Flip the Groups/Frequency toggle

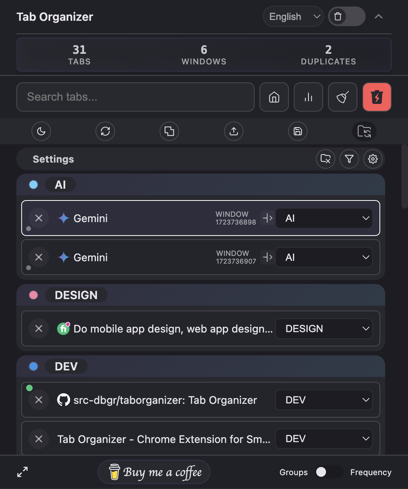click(x=329, y=472)
